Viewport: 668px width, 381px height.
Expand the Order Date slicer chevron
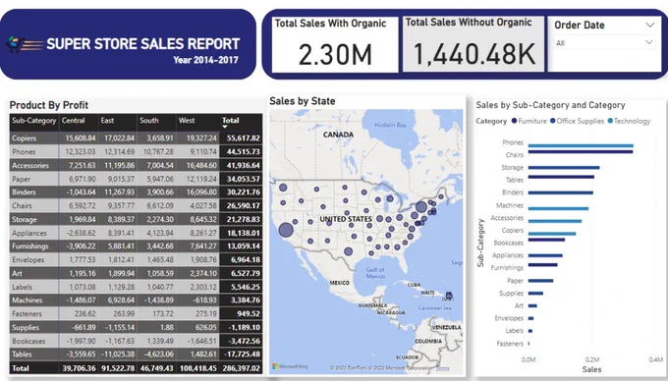[x=649, y=26]
